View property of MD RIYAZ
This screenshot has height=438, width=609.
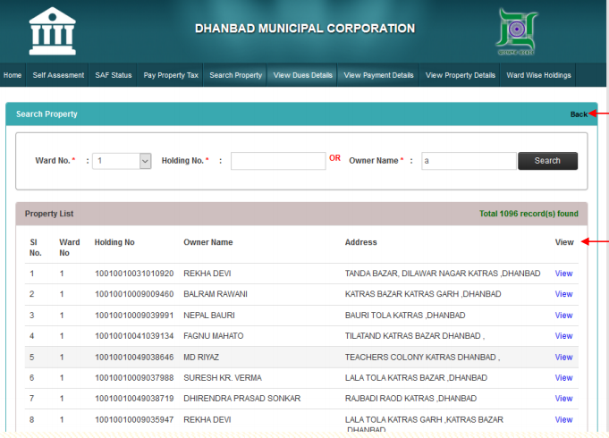pyautogui.click(x=563, y=358)
